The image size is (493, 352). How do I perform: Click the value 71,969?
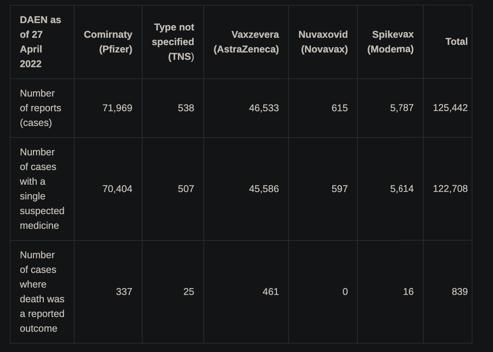(x=117, y=108)
